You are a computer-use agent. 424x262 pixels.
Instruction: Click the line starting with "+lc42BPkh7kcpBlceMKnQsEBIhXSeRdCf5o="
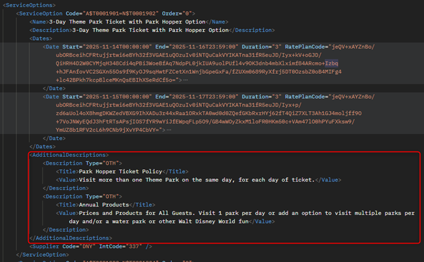[x=119, y=80]
